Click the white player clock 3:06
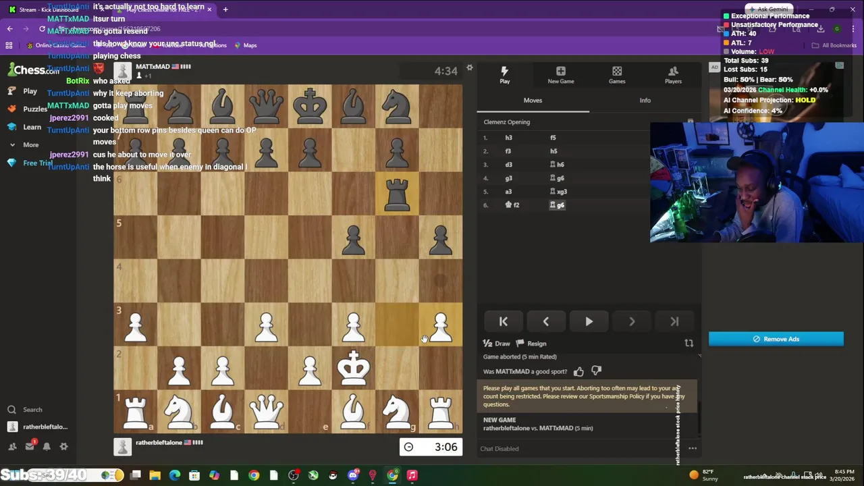The height and width of the screenshot is (486, 864). click(x=431, y=447)
